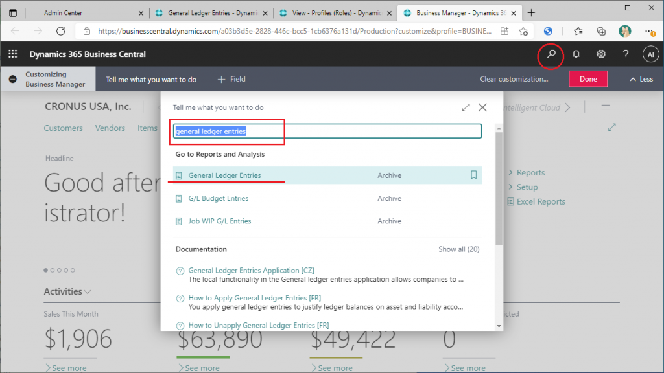Collapse the customization bar with Less
664x373 pixels.
(x=641, y=79)
